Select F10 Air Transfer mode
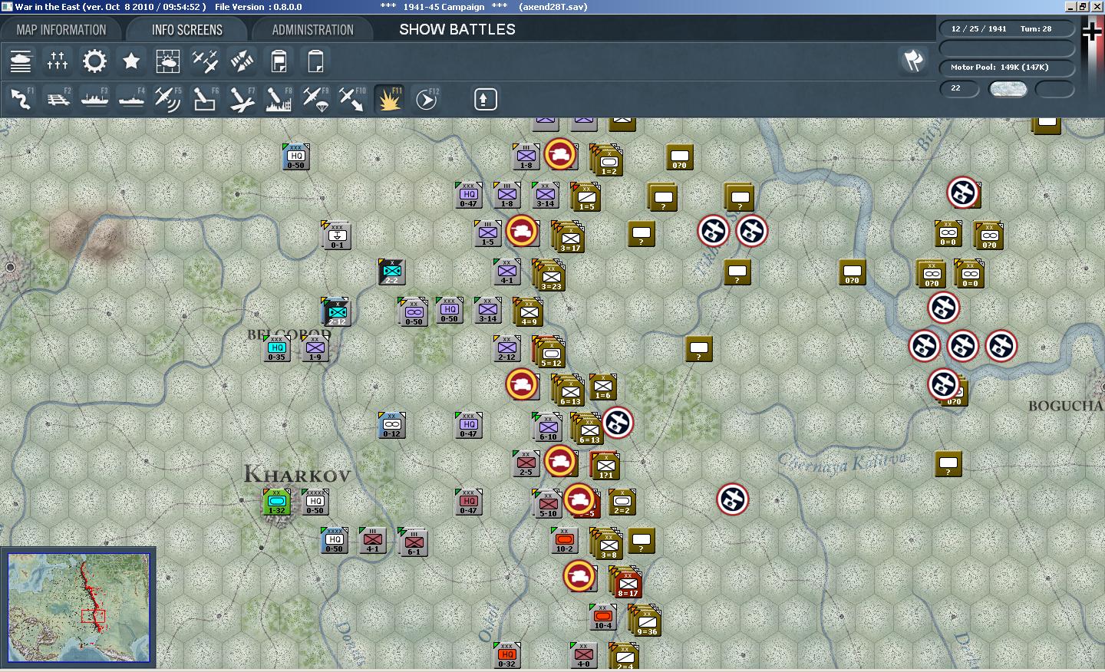Screen dimensions: 1105x672 352,99
